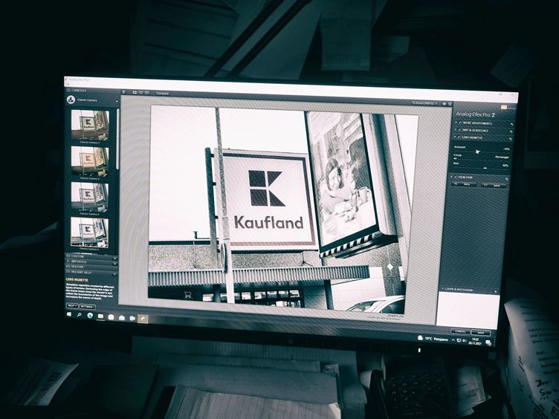Select the Classic Camera 1 preset thumbnail

pos(90,125)
